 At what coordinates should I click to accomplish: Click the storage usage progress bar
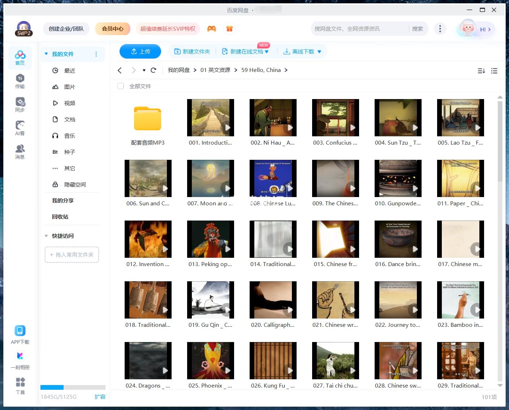tap(72, 387)
